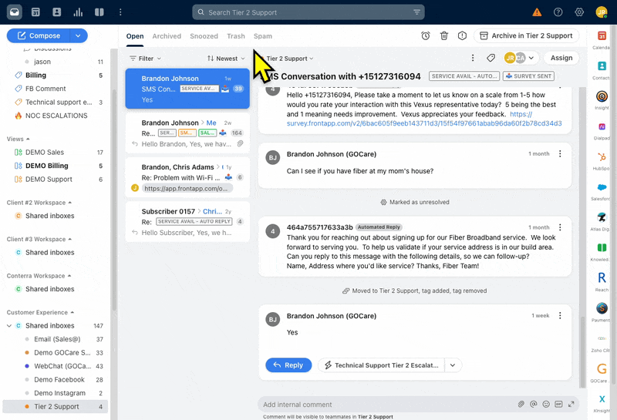Click the emoji smiley icon in comment box

[x=546, y=405]
